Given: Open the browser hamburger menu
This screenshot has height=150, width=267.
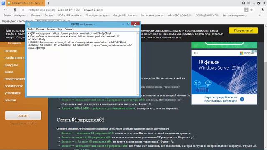Looking at the screenshot, I should pyautogui.click(x=249, y=3).
